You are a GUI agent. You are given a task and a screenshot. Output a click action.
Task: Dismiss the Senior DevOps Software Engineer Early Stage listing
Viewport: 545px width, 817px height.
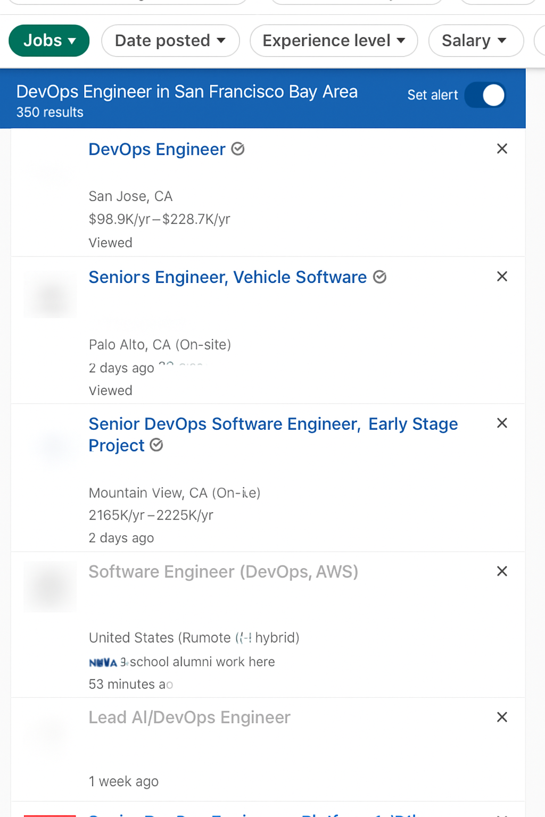pos(502,423)
